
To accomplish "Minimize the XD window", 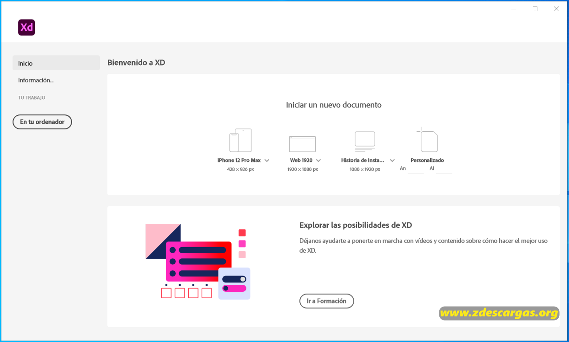I will tap(514, 9).
